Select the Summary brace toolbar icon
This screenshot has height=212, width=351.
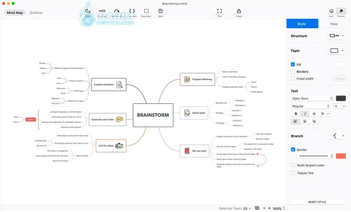pyautogui.click(x=132, y=11)
